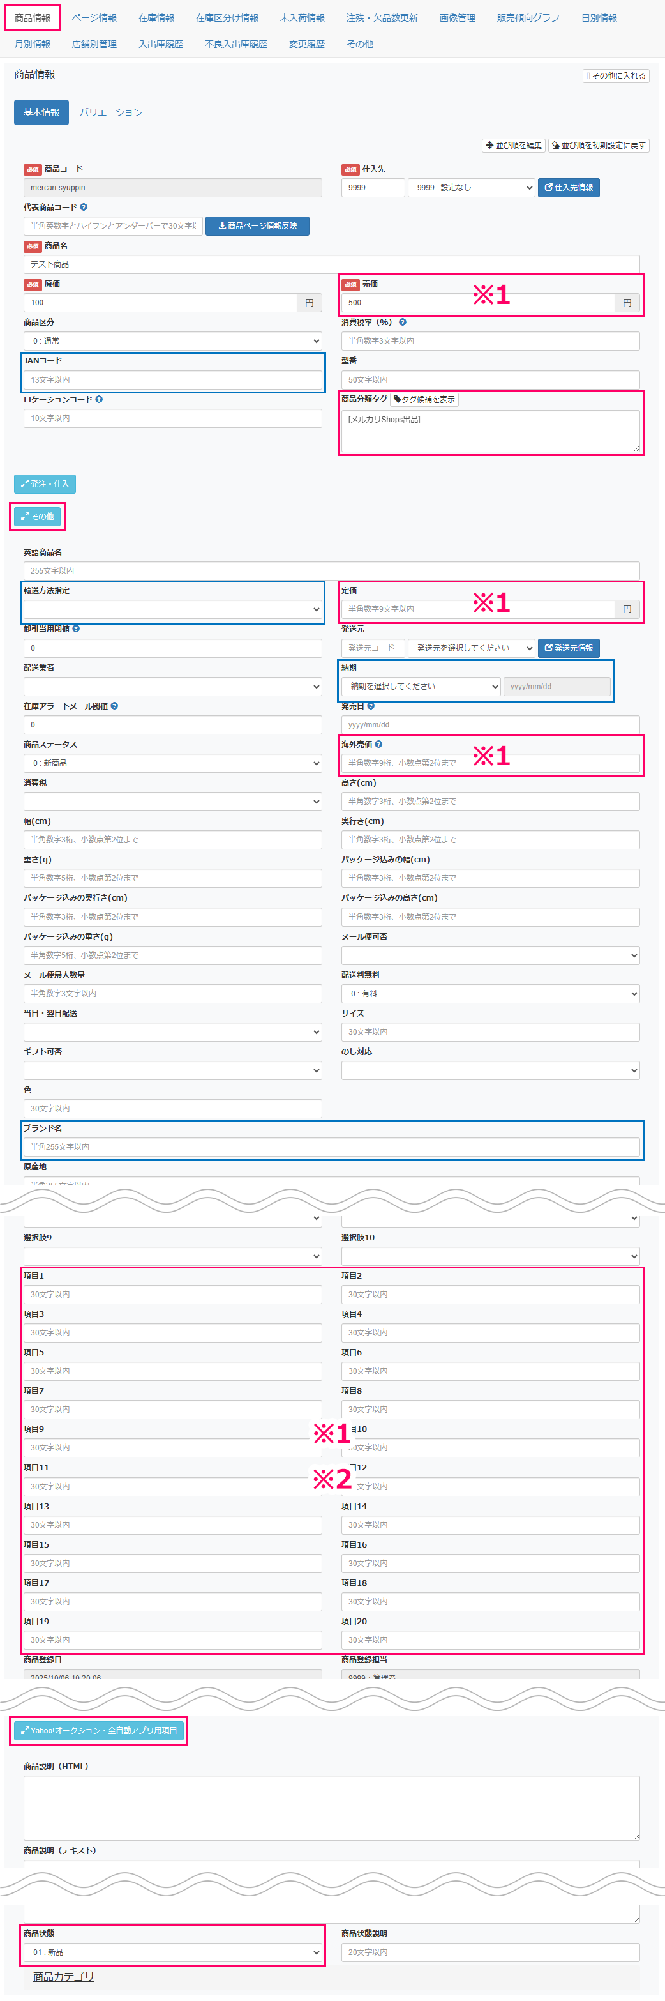This screenshot has width=665, height=2001.
Task: Open the 商品ステータス dropdown
Action: click(172, 764)
